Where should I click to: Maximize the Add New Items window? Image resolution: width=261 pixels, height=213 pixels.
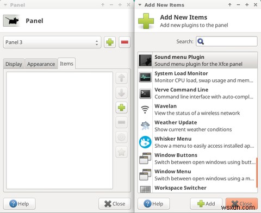click(247, 5)
